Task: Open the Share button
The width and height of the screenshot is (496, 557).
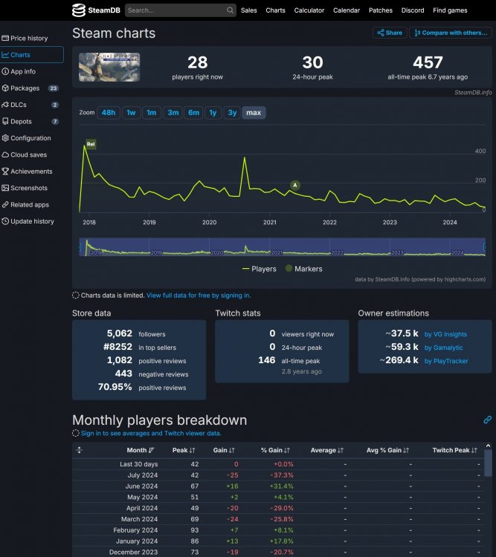Action: click(389, 33)
